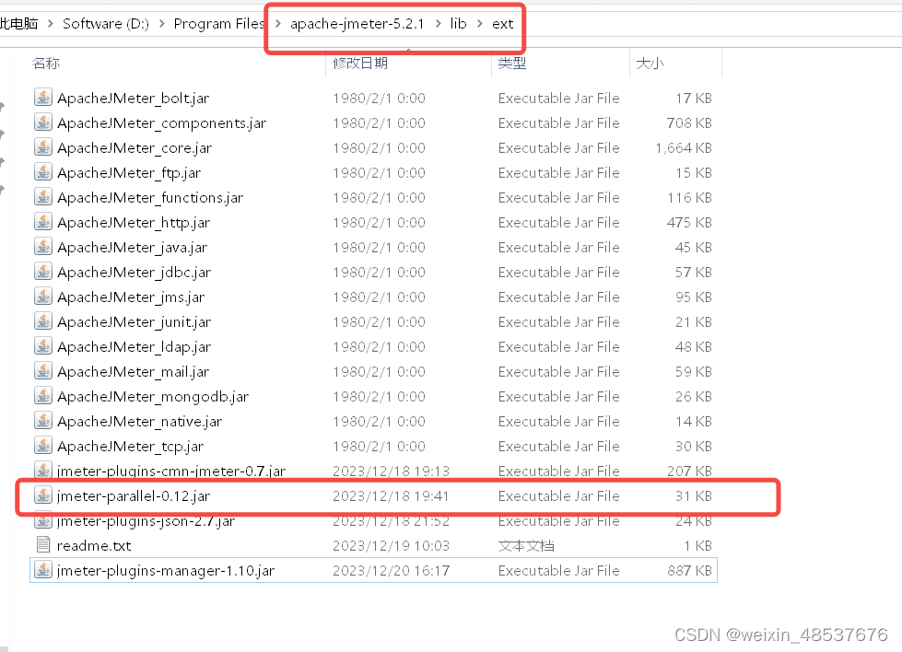902x652 pixels.
Task: Sort by 修改日期 column header
Action: pyautogui.click(x=360, y=64)
